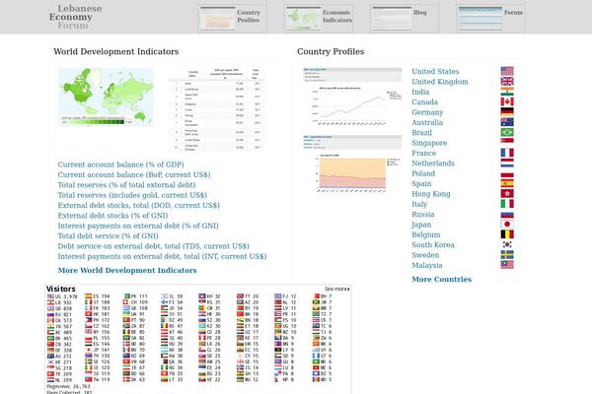Screen dimensions: 592x394
Task: Click the stacked area chart thumbnail
Action: coord(352,164)
